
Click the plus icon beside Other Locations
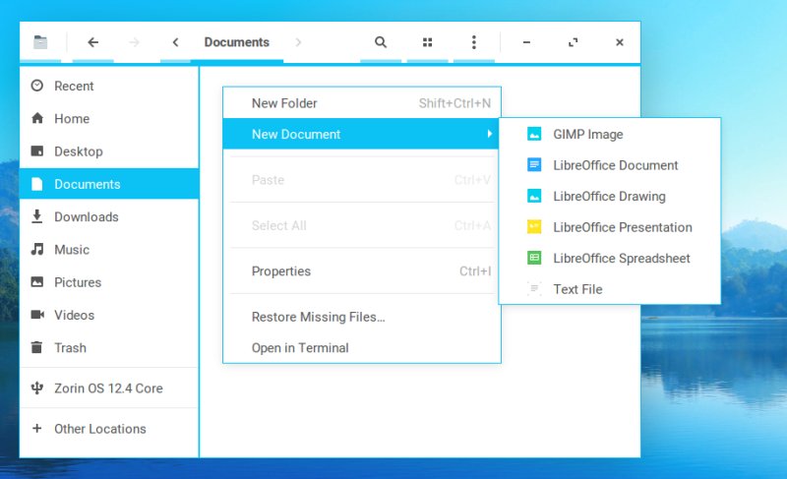36,428
